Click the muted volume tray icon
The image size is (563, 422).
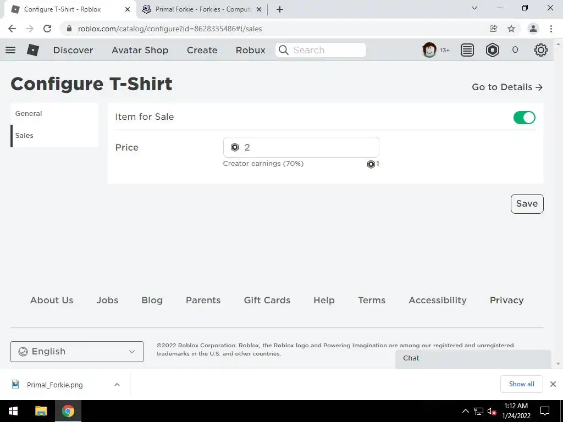[492, 411]
